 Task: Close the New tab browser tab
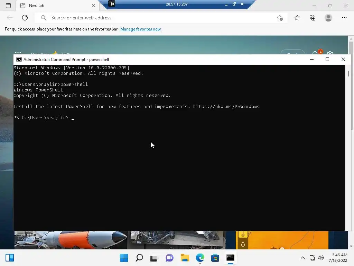coord(93,6)
